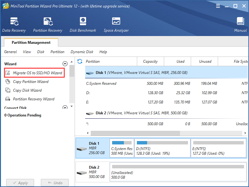Collapse the Convert Disk section

65,107
